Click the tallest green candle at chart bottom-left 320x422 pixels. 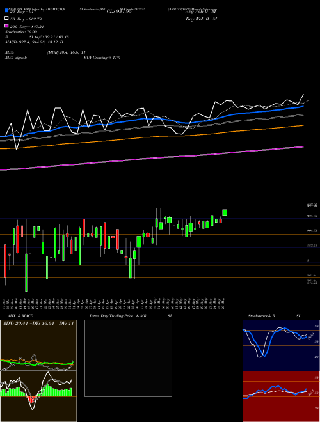26,272
